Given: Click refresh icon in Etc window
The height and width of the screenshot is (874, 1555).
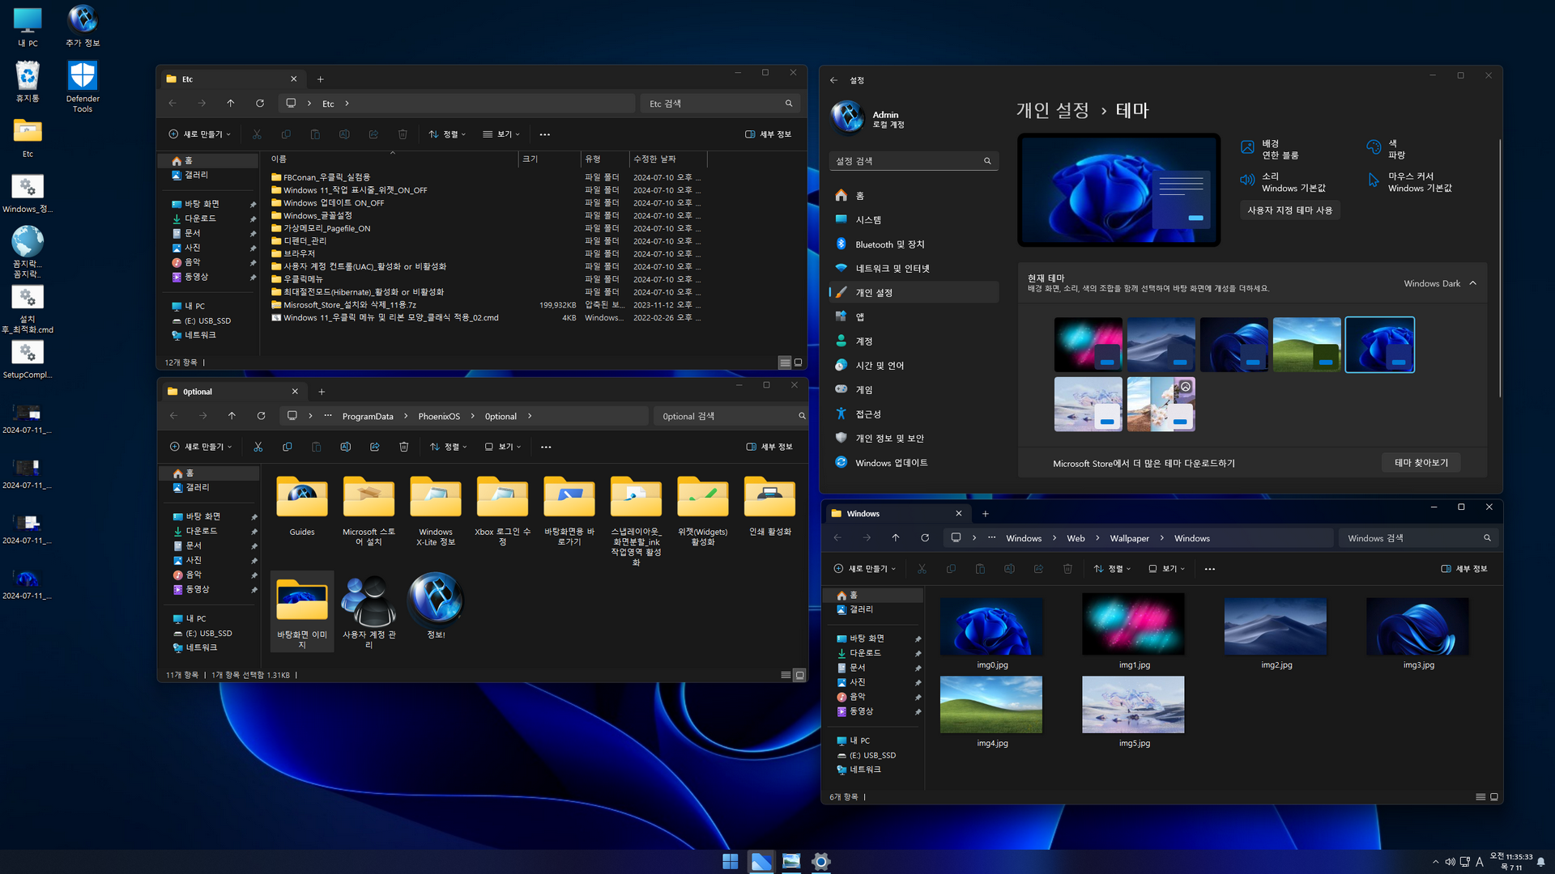Looking at the screenshot, I should click(260, 104).
